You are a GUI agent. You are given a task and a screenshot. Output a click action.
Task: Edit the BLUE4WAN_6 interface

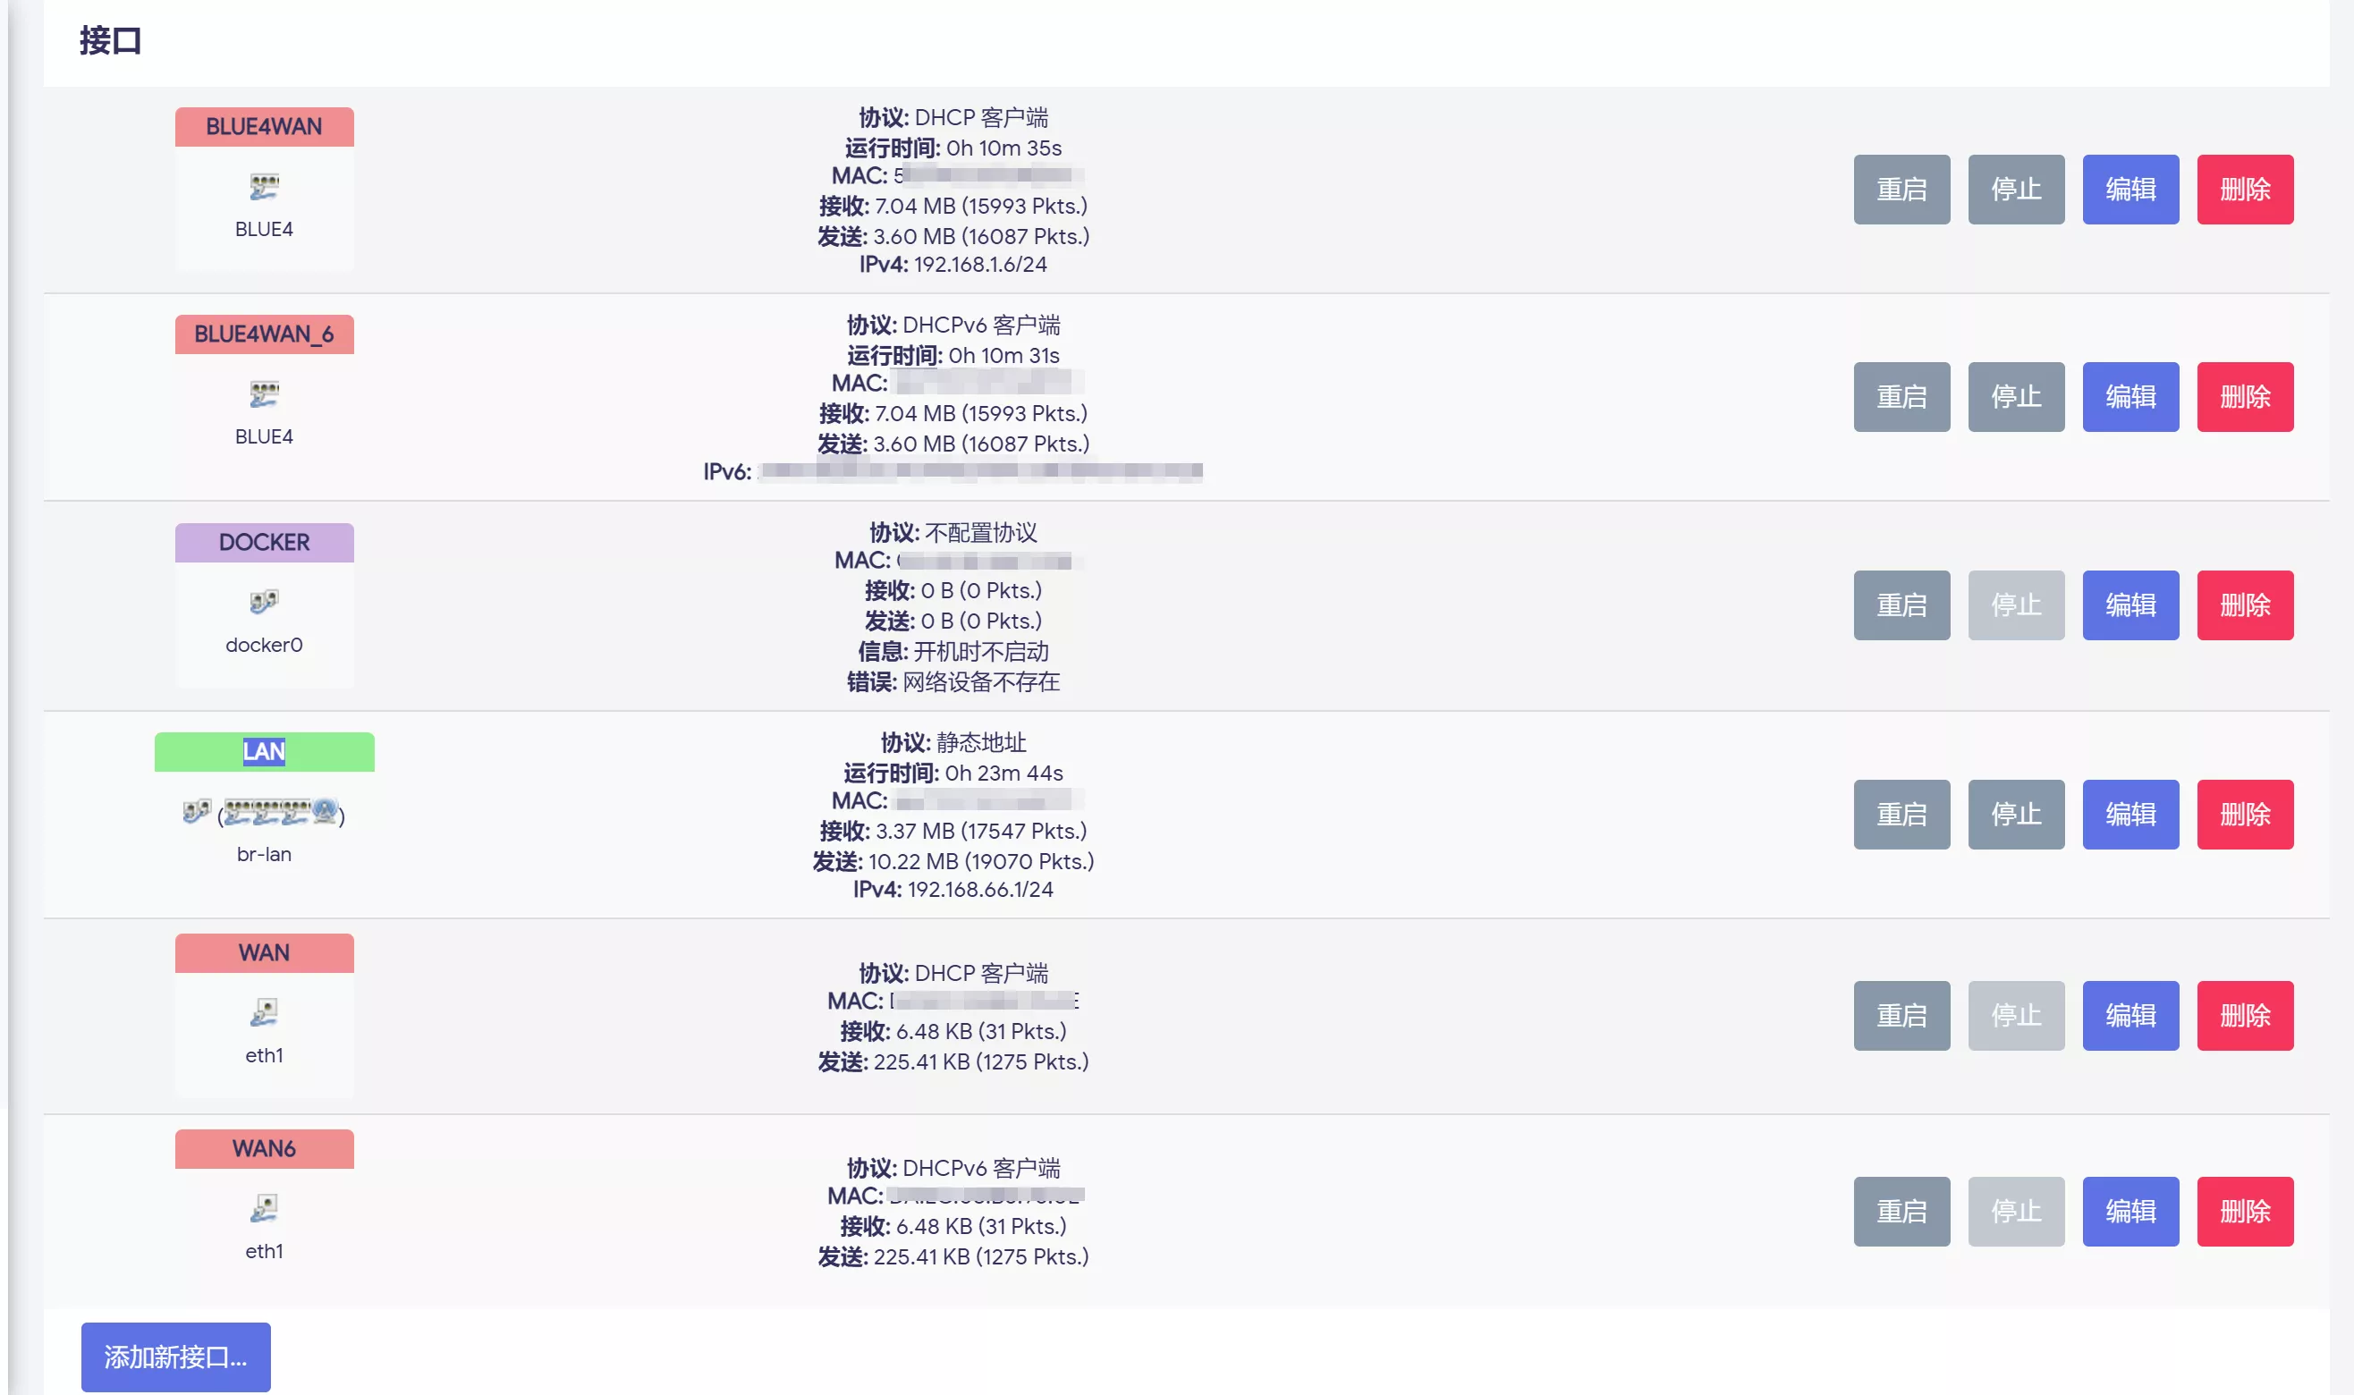[x=2130, y=397]
